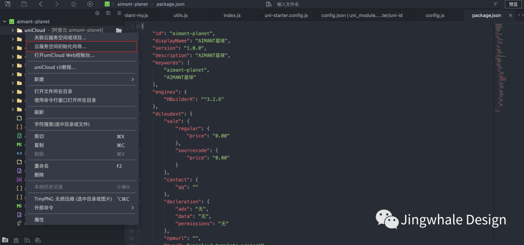Click the cloud palette icon at bottom
This screenshot has width=524, height=245.
[x=38, y=240]
